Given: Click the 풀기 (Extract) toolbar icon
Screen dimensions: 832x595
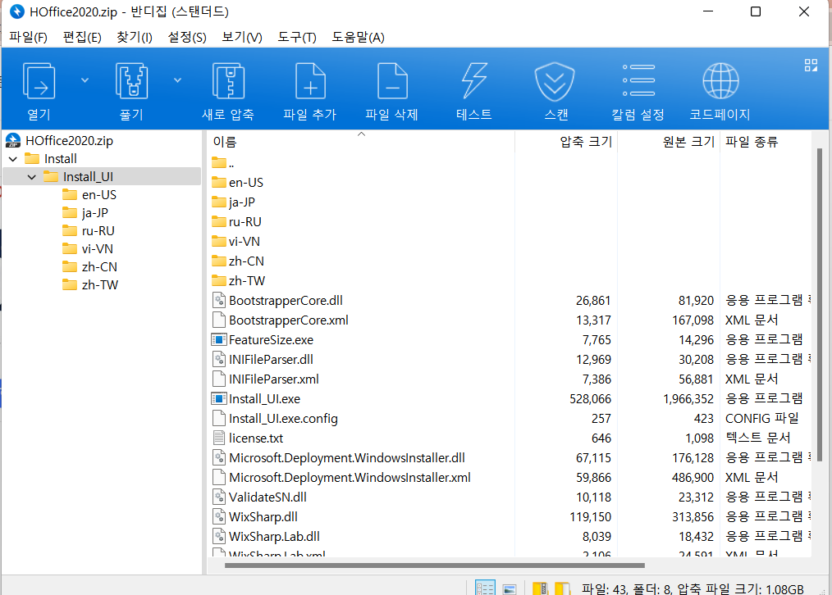Looking at the screenshot, I should click(x=131, y=80).
